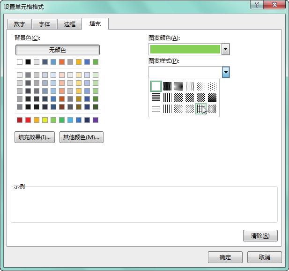Select the thin horizontal line pattern
The image size is (289, 271).
click(156, 109)
